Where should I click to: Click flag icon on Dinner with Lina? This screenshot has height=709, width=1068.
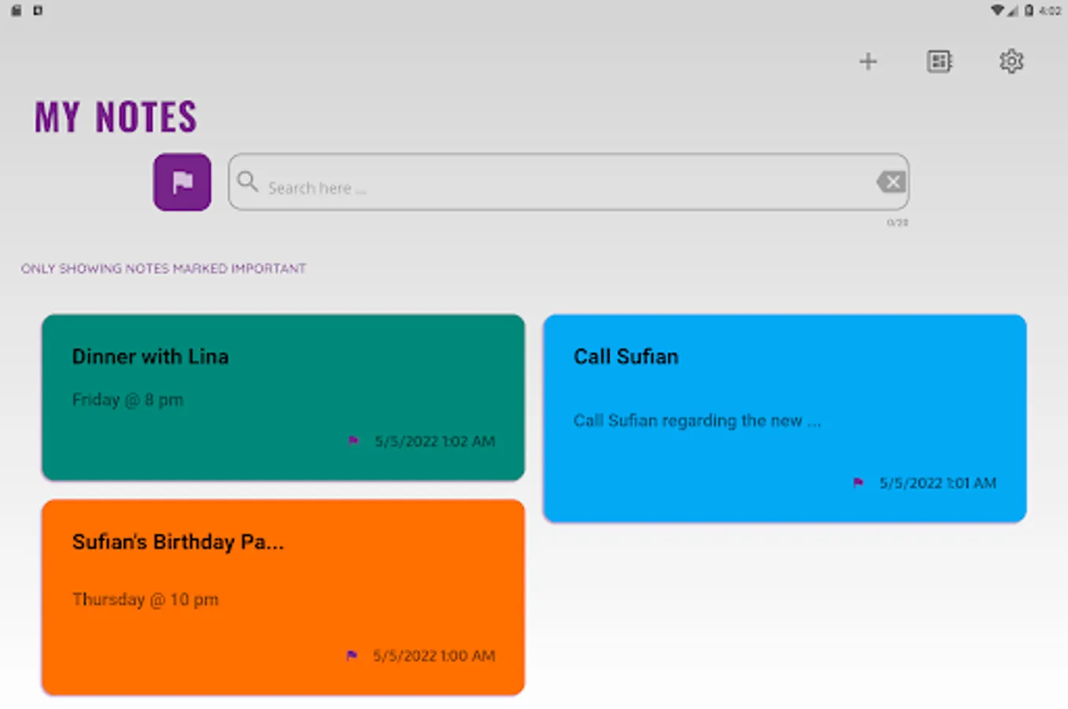[353, 441]
